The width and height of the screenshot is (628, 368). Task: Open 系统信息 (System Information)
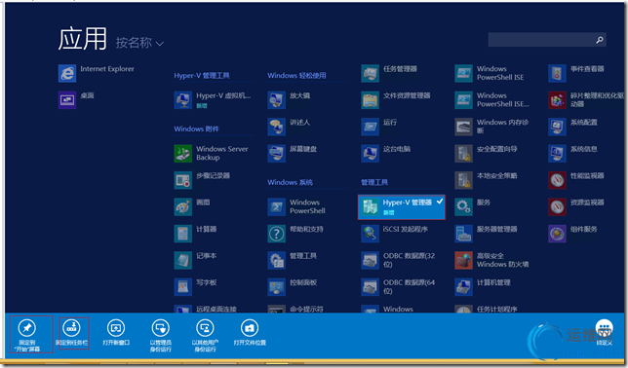(572, 154)
